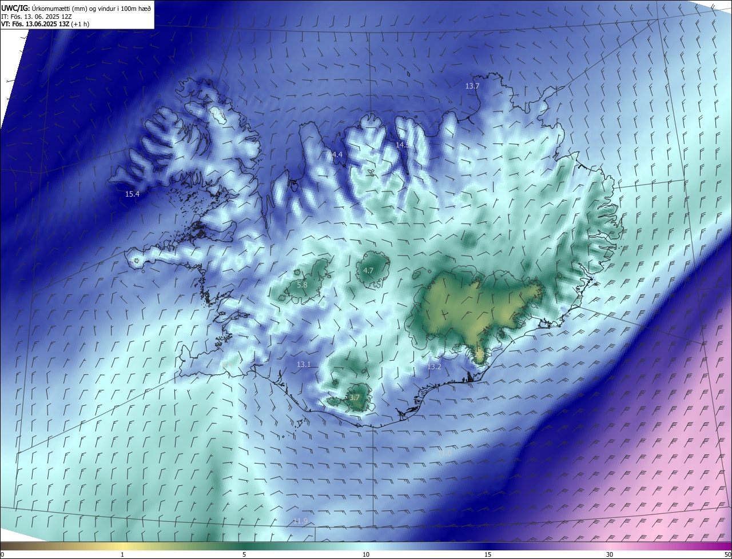This screenshot has width=732, height=559.
Task: Click the 5.8 value on the western glacier
Action: click(303, 285)
